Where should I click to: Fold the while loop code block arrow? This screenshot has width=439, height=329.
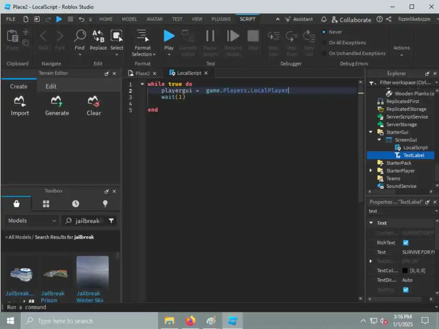pos(142,84)
